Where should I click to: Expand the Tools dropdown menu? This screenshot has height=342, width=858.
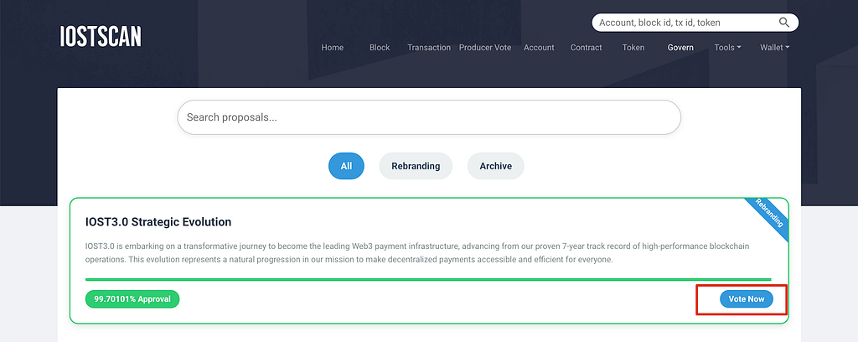click(x=727, y=48)
